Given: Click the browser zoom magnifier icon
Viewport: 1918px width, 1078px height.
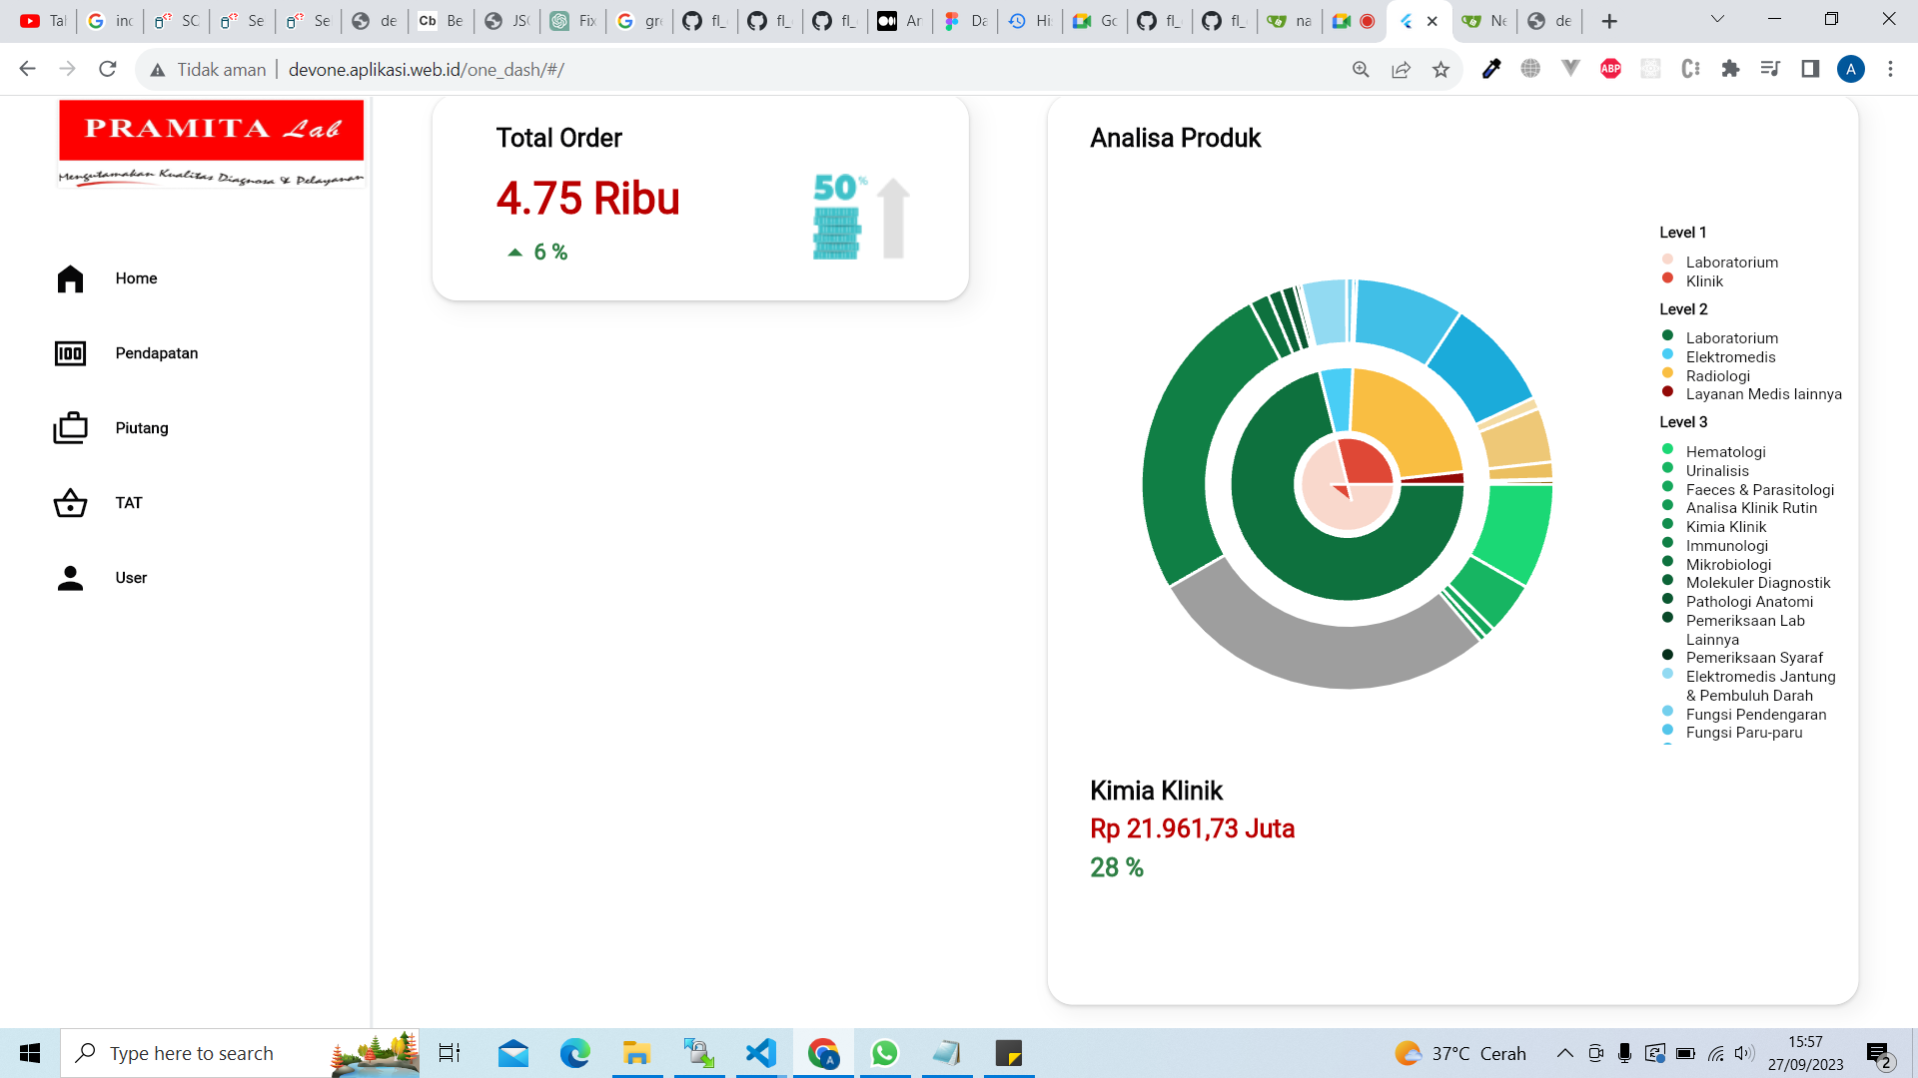Looking at the screenshot, I should pyautogui.click(x=1361, y=69).
